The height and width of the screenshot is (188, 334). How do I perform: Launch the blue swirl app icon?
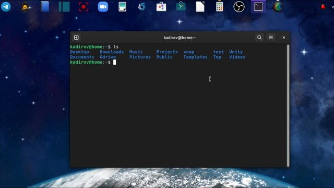[142, 7]
